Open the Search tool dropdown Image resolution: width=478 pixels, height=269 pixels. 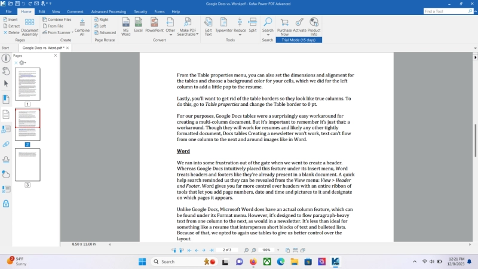pos(268,35)
